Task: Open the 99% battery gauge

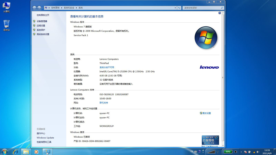Action: 228,152
